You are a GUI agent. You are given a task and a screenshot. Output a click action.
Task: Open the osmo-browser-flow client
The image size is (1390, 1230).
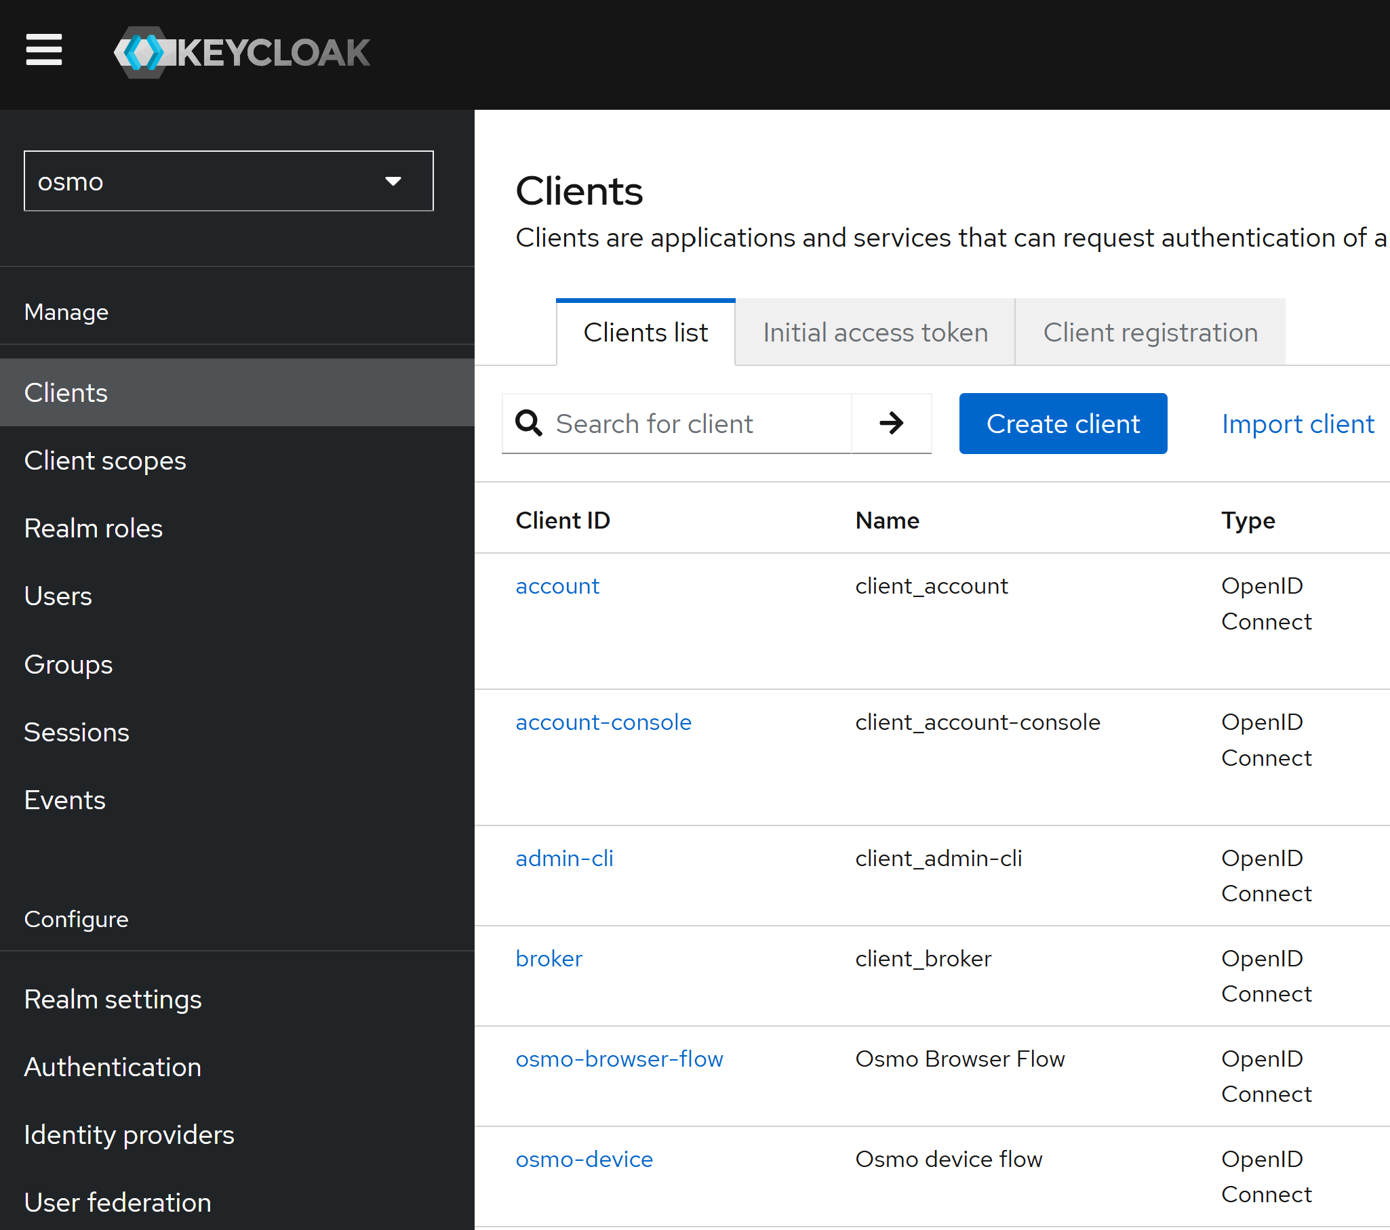pyautogui.click(x=619, y=1059)
